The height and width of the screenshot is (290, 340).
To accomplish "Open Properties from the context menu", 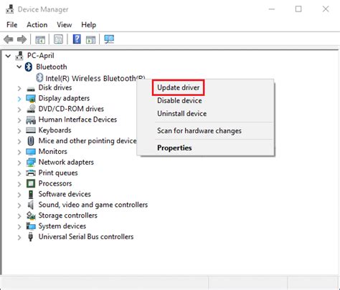I will (174, 148).
